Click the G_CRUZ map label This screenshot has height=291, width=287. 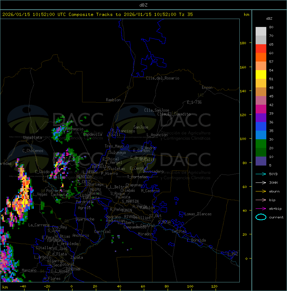coord(84,182)
